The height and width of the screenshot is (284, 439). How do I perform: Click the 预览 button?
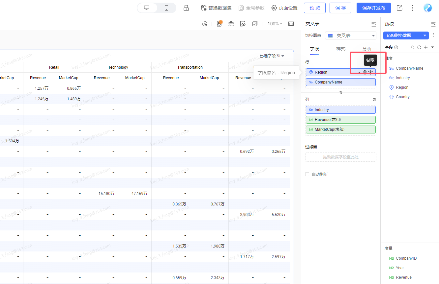315,8
